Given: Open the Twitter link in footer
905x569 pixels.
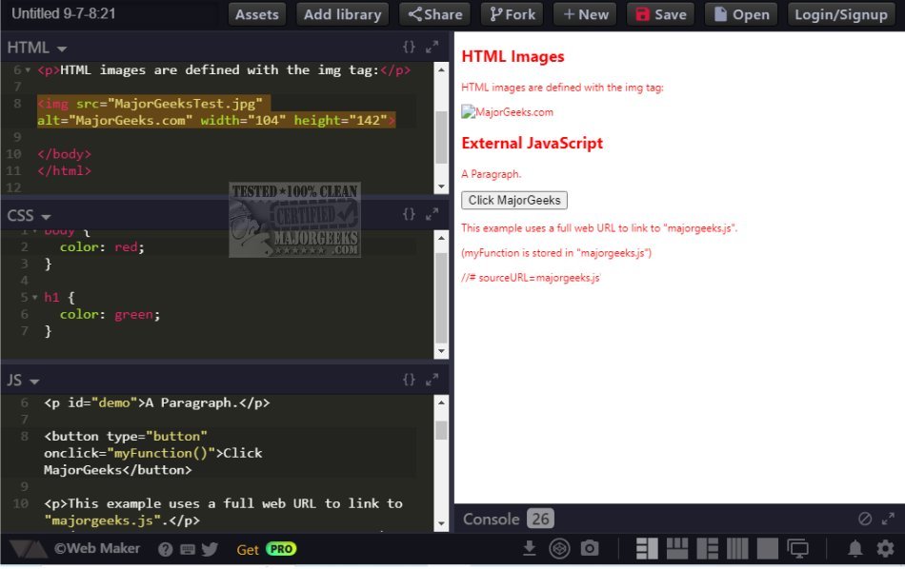Looking at the screenshot, I should coord(210,549).
